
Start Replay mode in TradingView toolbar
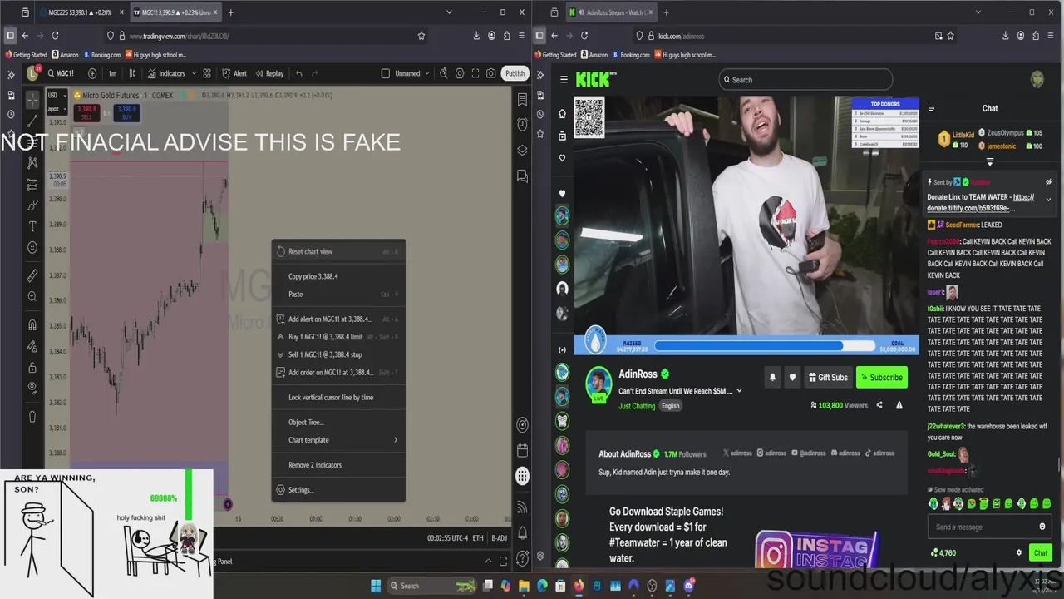(x=269, y=73)
